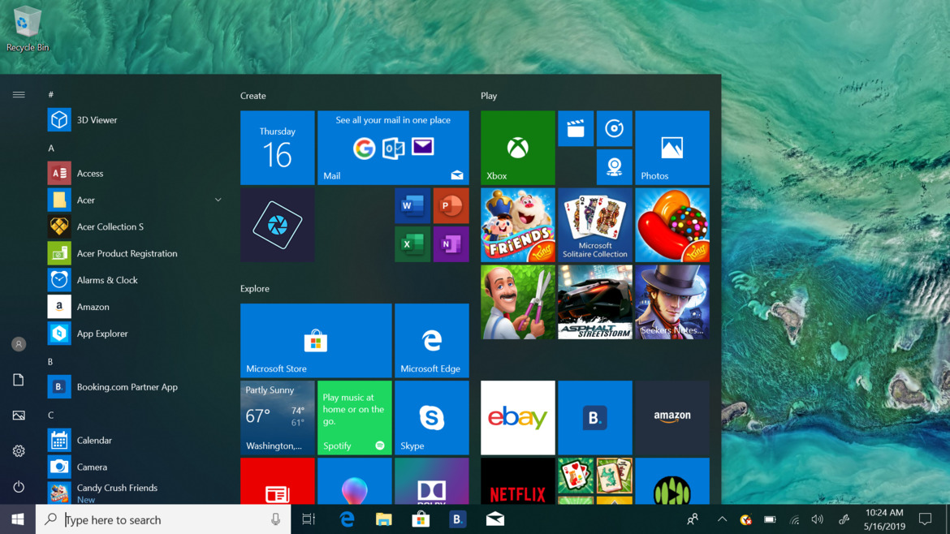The width and height of the screenshot is (950, 534).
Task: Open the Xbox tile
Action: pos(518,148)
